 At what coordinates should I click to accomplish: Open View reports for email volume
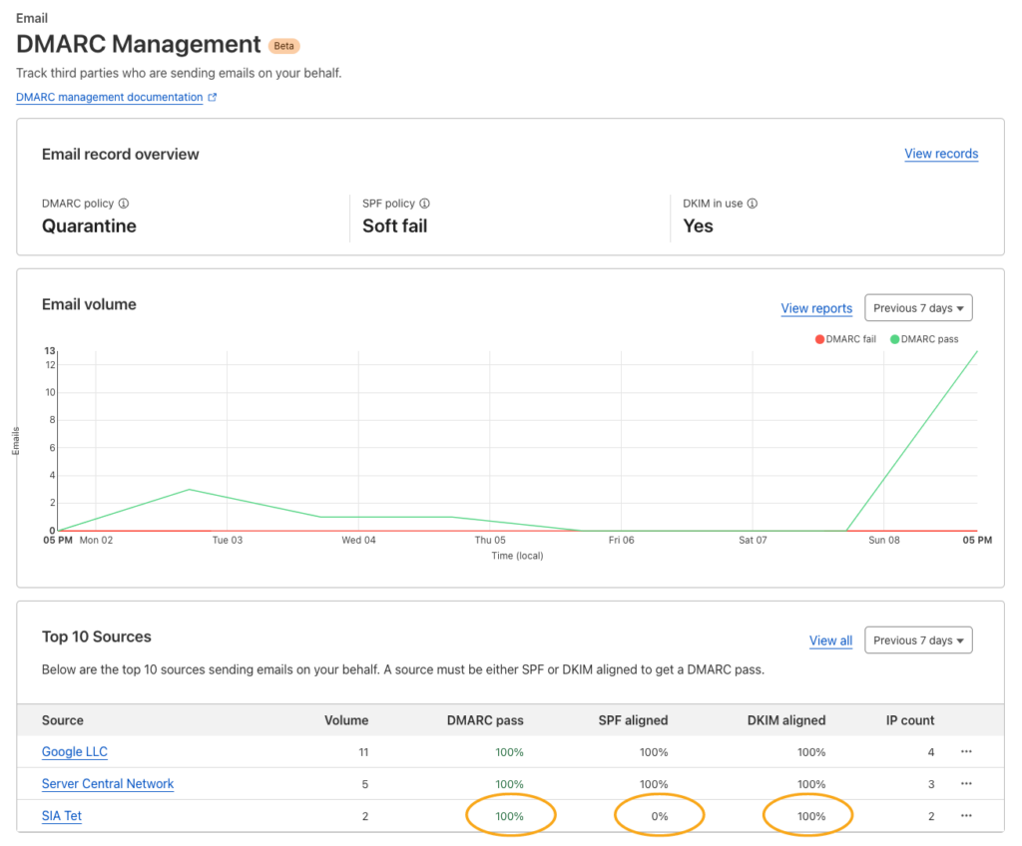(x=816, y=308)
